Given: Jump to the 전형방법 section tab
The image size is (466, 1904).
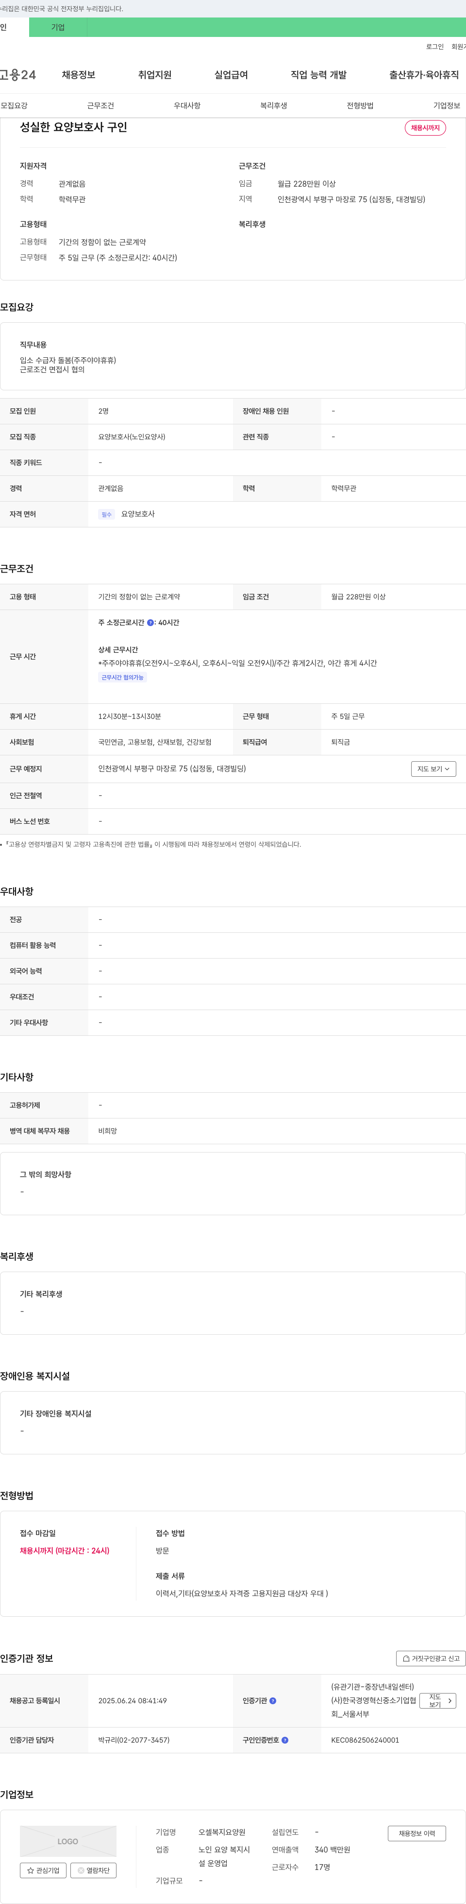Looking at the screenshot, I should [x=360, y=105].
